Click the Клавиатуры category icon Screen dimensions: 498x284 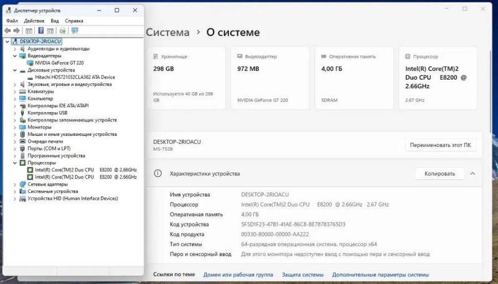[22, 92]
